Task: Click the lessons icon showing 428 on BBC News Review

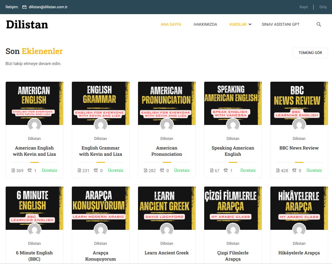Action: point(278,170)
